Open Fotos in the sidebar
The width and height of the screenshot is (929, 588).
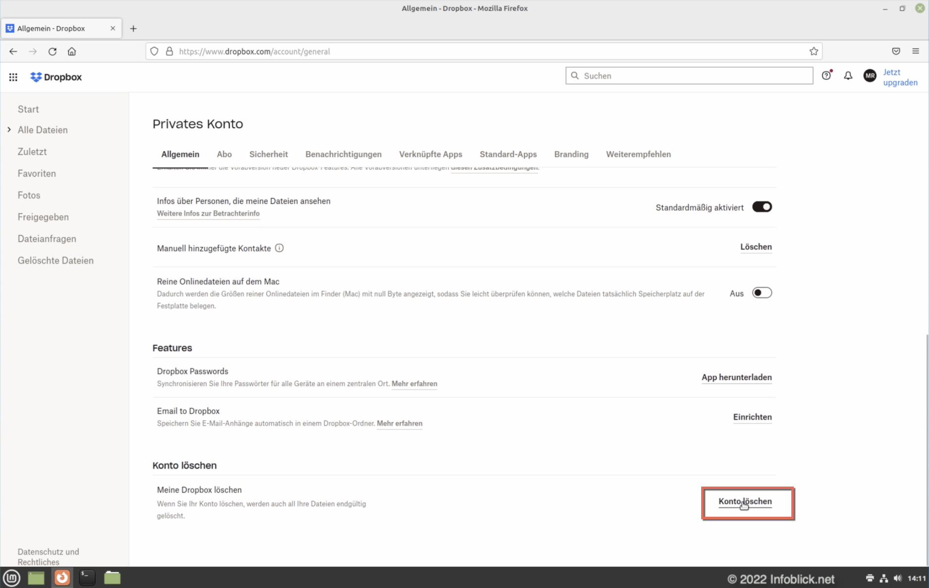tap(29, 196)
